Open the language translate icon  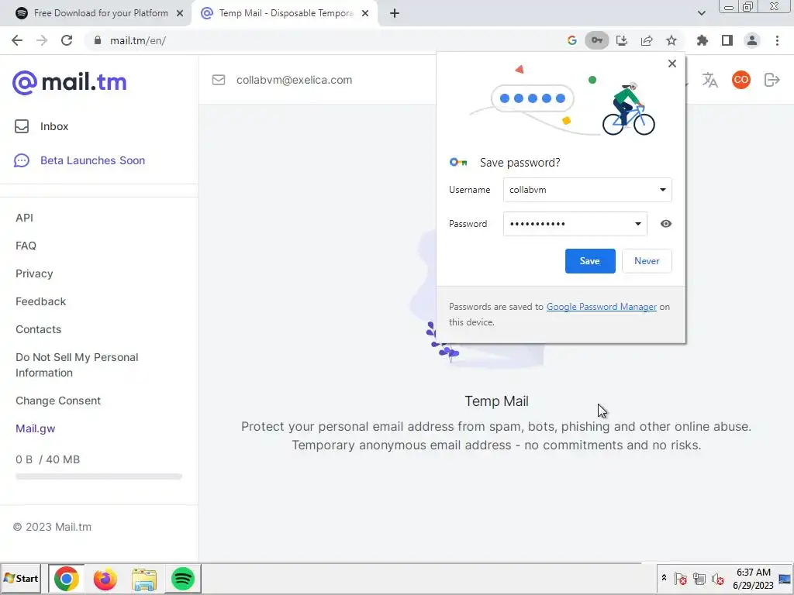coord(710,80)
